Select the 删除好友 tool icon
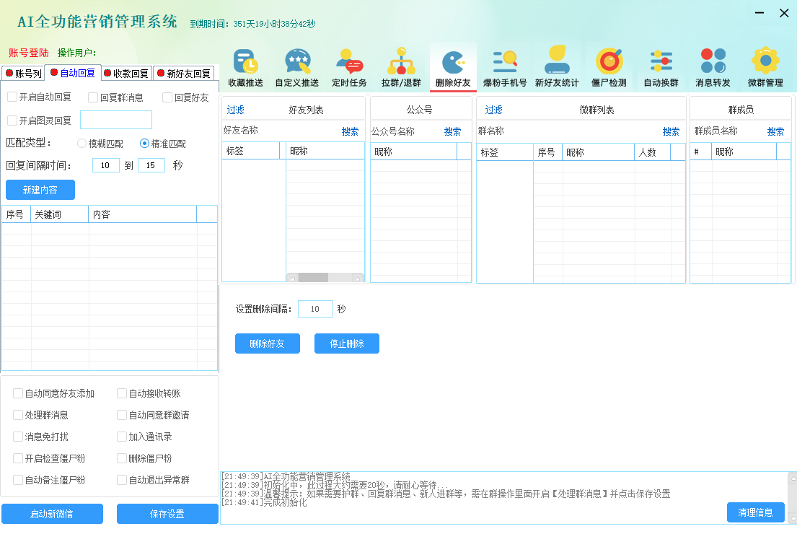Screen dimensions: 797x534 pos(453,68)
